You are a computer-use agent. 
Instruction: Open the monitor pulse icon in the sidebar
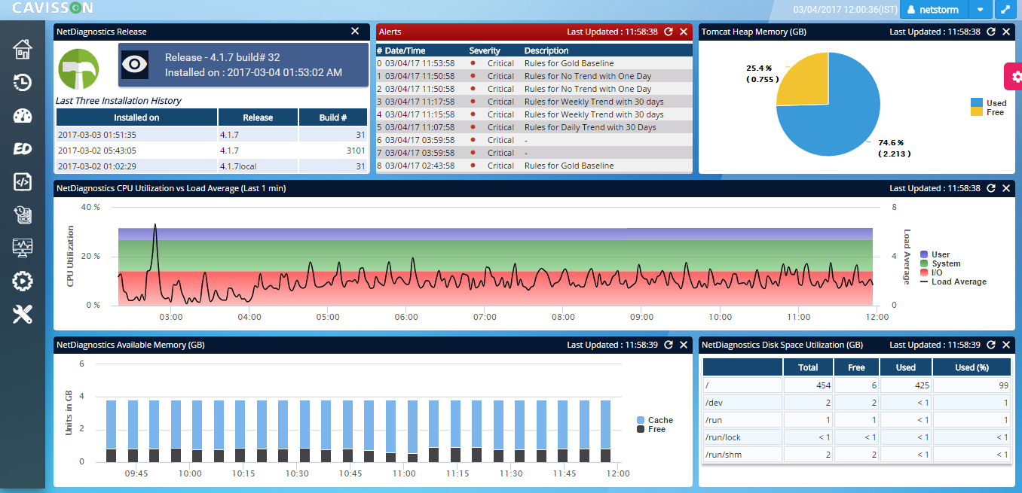pyautogui.click(x=23, y=248)
